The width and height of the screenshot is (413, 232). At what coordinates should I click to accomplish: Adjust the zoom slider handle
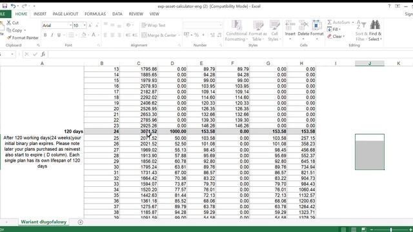[x=391, y=229]
